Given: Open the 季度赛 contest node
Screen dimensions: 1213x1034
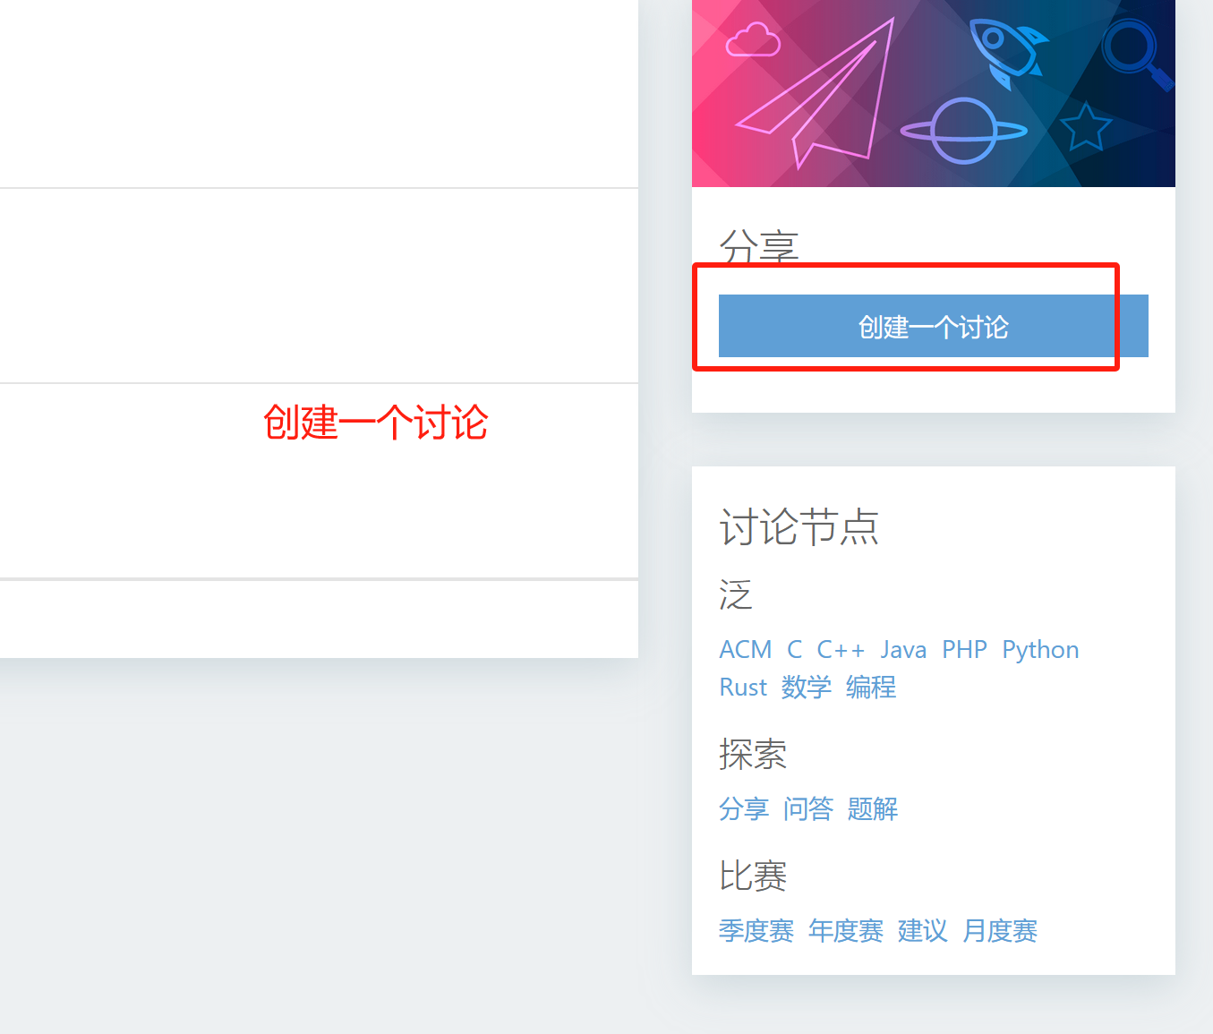Looking at the screenshot, I should point(756,930).
